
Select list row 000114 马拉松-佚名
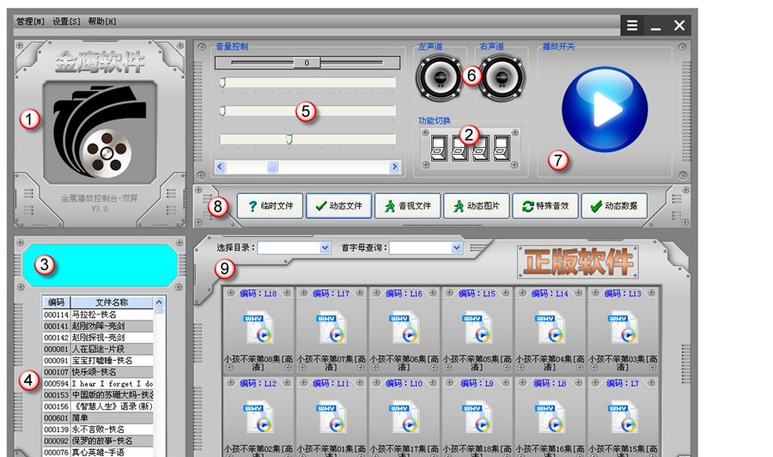pyautogui.click(x=99, y=314)
